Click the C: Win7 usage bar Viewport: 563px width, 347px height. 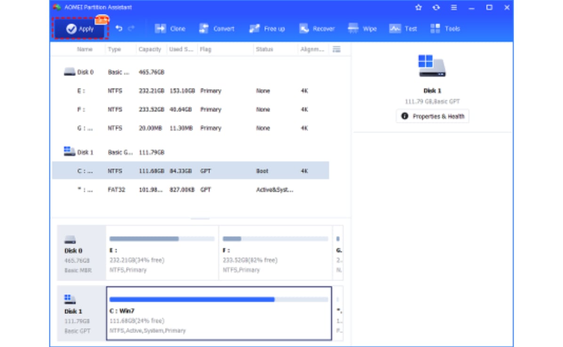219,299
